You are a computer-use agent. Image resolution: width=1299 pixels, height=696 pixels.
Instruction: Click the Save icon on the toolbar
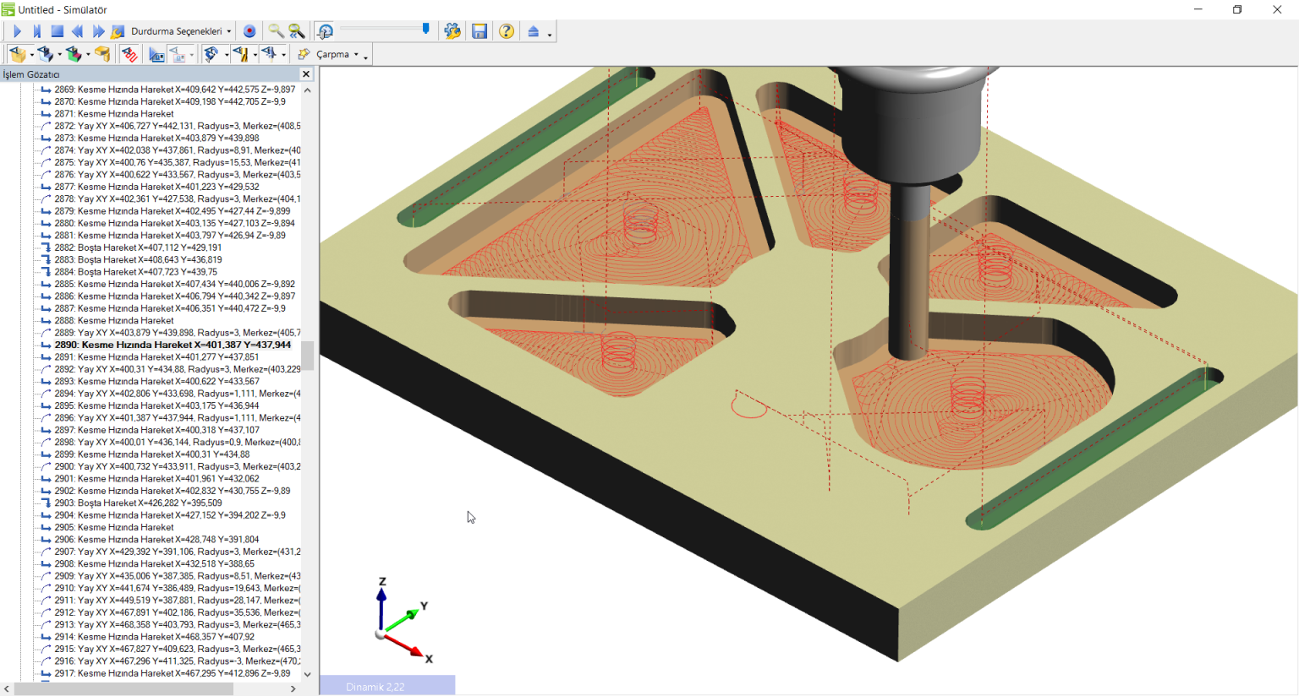coord(480,31)
